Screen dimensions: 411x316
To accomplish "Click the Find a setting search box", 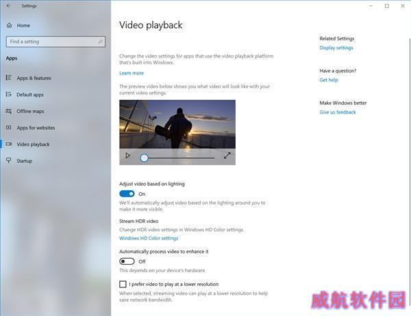I will click(x=55, y=42).
